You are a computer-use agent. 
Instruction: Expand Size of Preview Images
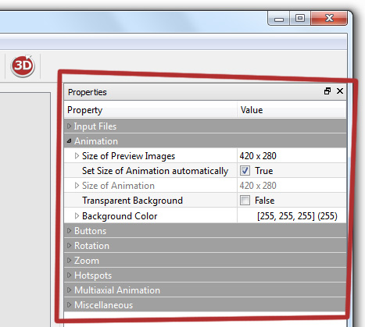coord(77,156)
